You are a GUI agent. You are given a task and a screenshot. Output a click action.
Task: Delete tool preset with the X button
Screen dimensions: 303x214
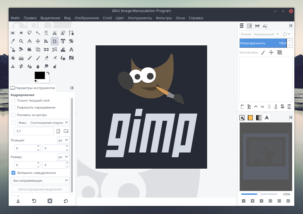[50, 201]
